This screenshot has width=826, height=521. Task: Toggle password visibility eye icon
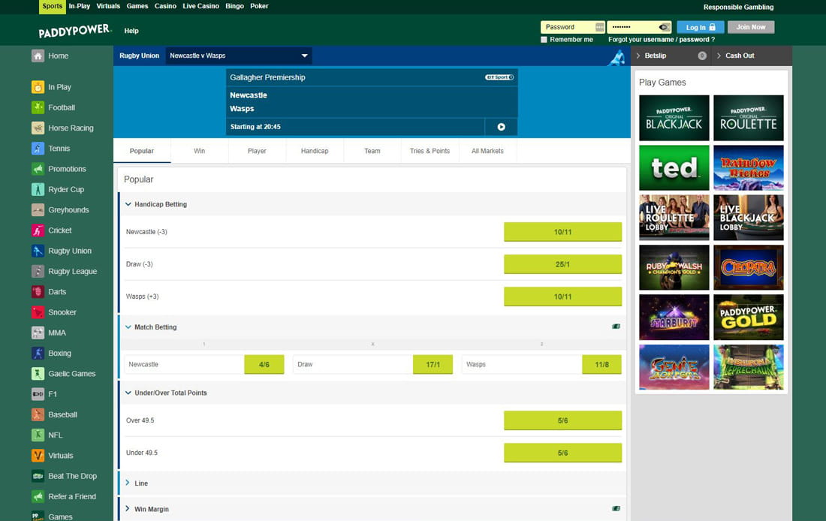click(x=664, y=27)
